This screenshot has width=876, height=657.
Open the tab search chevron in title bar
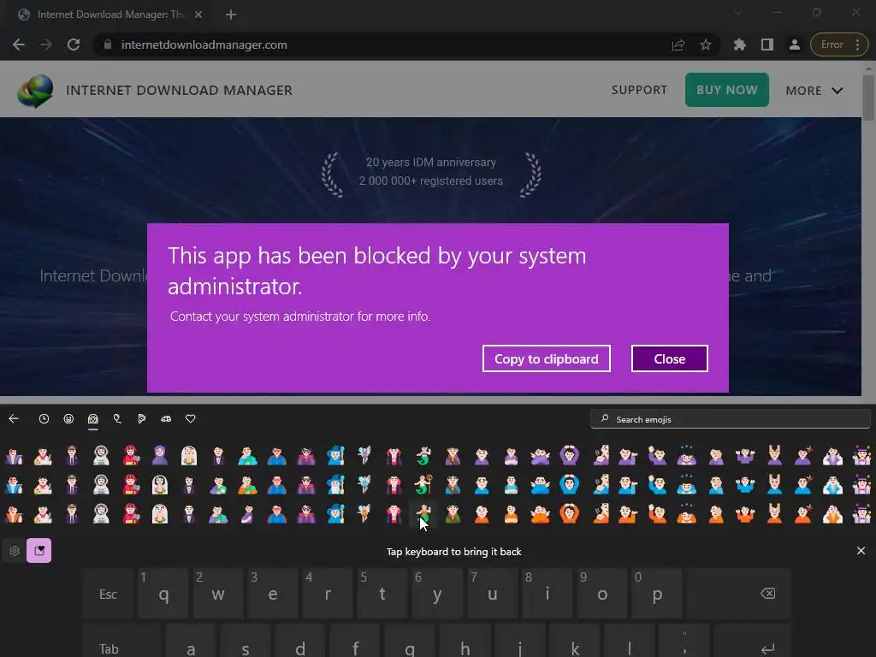coord(738,12)
